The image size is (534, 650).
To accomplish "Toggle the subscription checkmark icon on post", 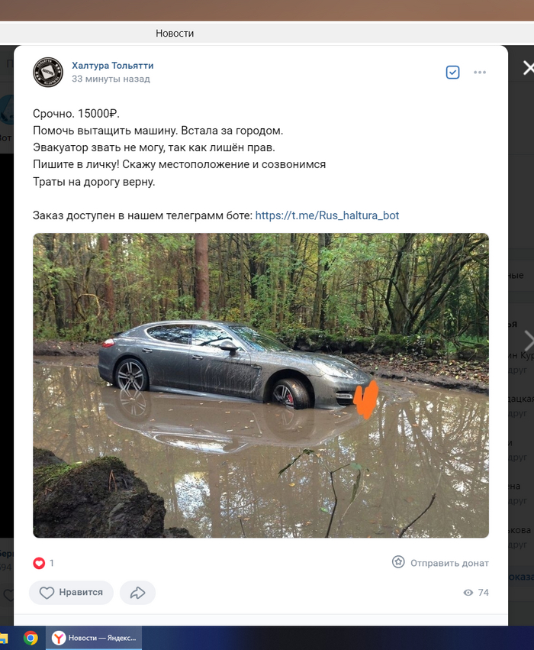I will click(x=452, y=72).
